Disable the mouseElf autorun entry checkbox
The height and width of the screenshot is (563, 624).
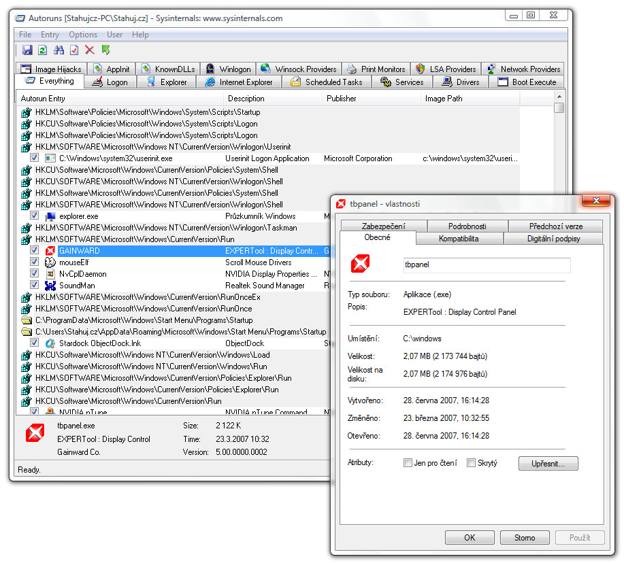click(34, 262)
